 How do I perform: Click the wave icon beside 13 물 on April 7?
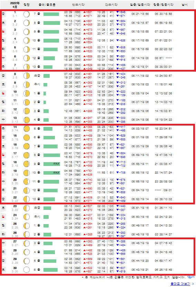click(x=39, y=67)
